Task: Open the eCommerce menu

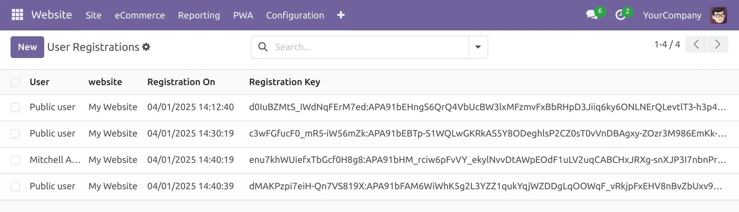Action: tap(140, 15)
